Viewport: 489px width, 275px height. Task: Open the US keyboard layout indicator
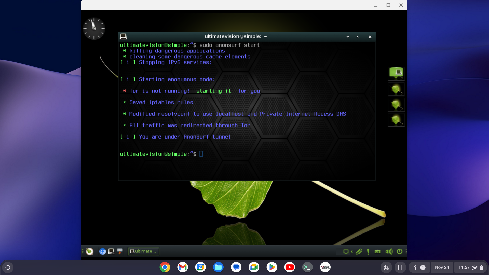point(377,252)
